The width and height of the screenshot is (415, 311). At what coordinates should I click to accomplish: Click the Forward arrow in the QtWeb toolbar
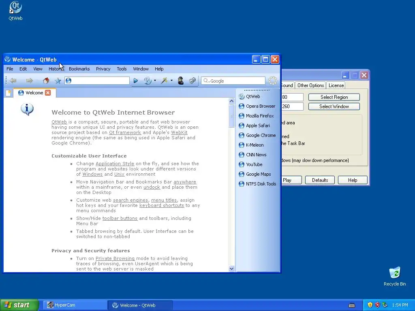pos(29,81)
